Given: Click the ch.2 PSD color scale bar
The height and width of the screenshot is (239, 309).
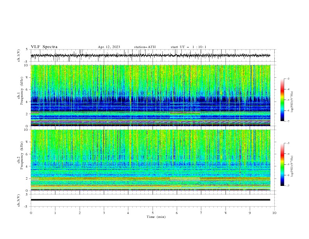Looking at the screenshot, I should tap(282, 164).
